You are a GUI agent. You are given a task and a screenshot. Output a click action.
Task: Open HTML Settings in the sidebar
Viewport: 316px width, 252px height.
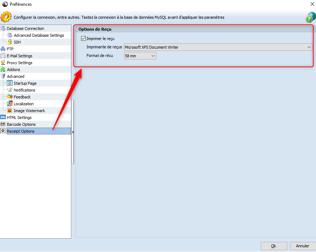coord(19,118)
